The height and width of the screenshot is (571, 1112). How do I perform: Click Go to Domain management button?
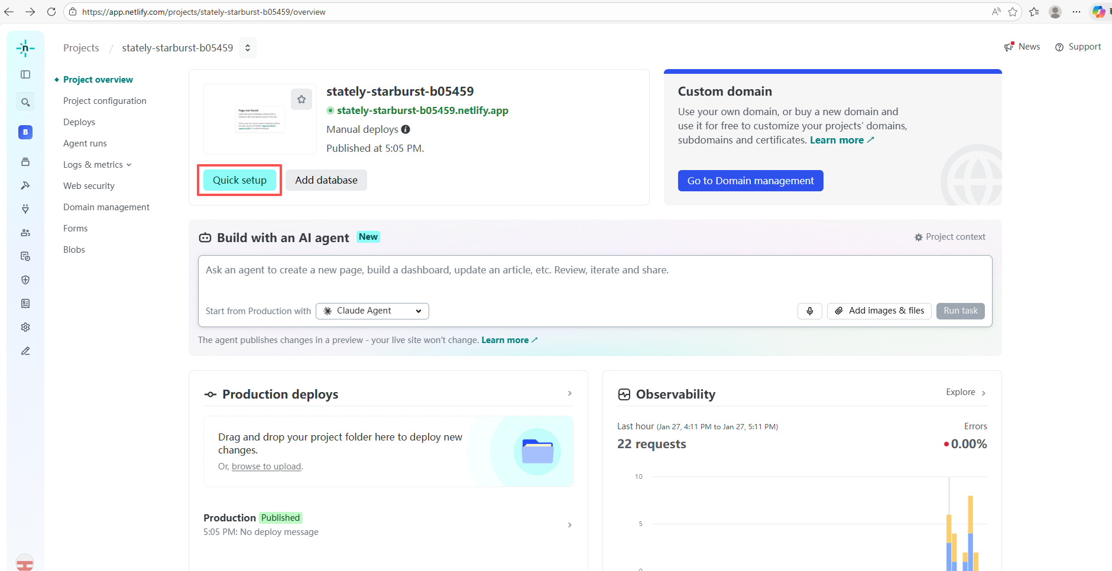[750, 181]
